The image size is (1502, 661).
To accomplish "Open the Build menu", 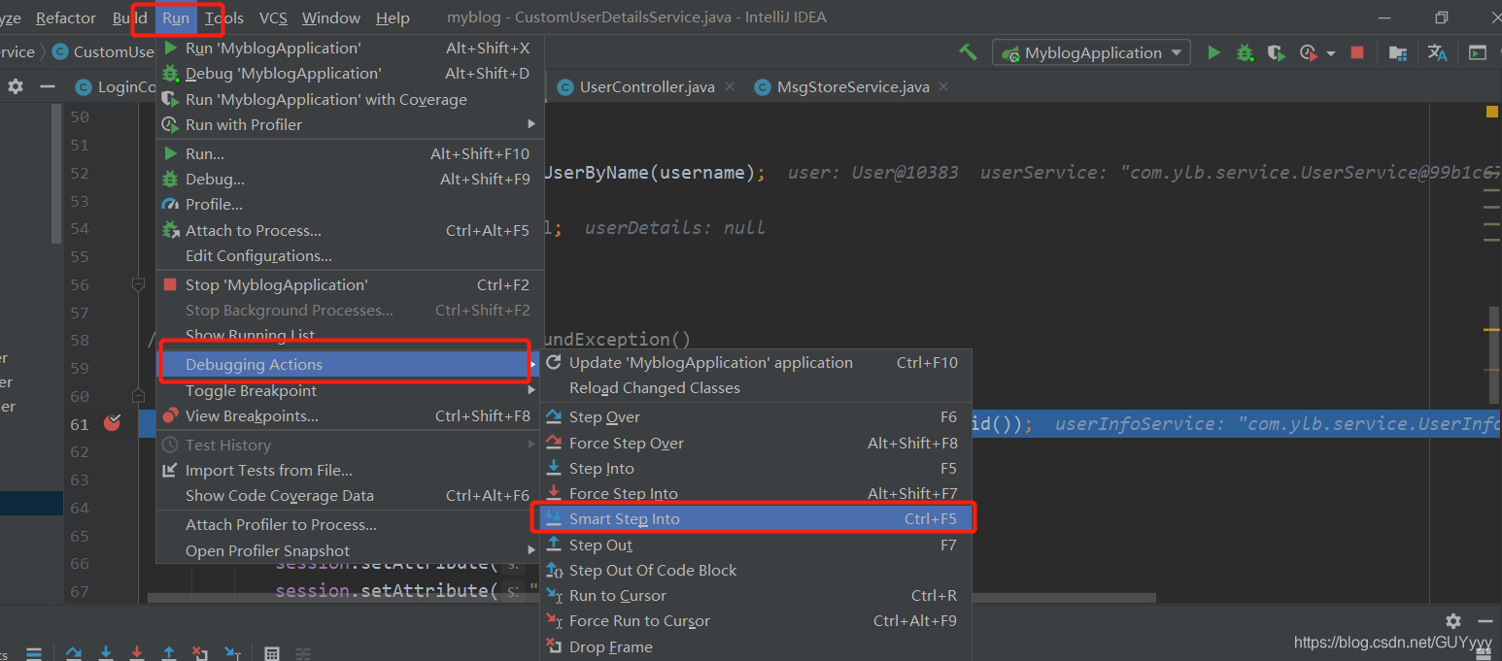I will [x=130, y=17].
